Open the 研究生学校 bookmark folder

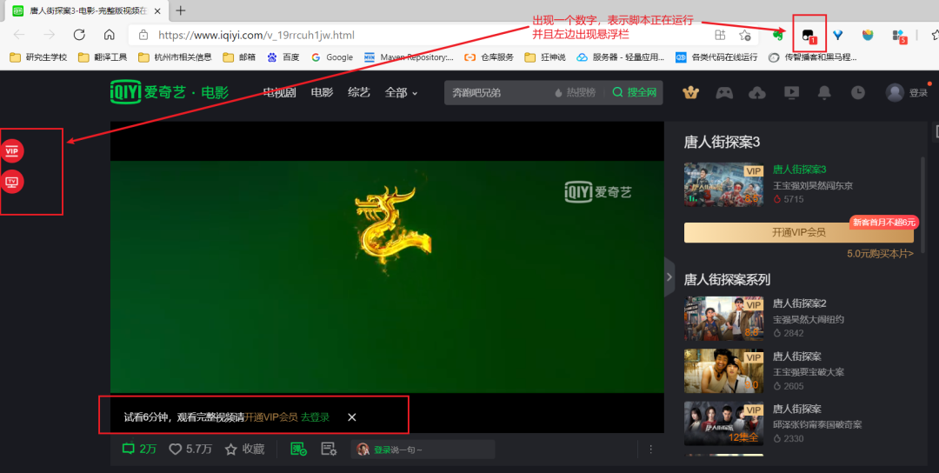click(x=38, y=57)
